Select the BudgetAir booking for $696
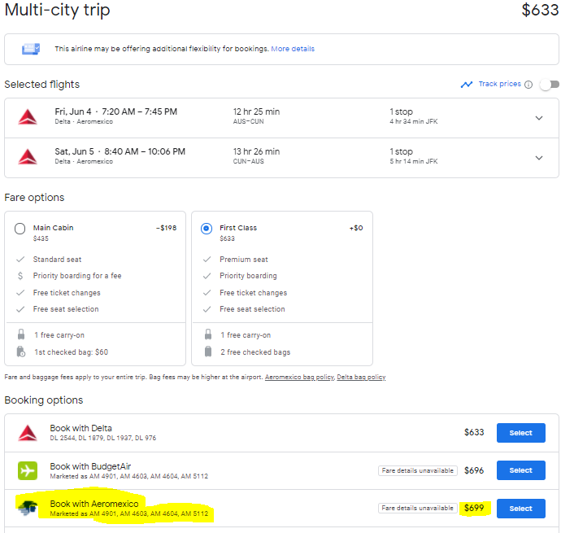The width and height of the screenshot is (561, 533). pyautogui.click(x=521, y=470)
